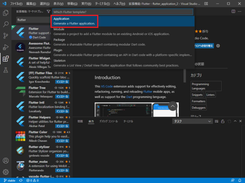Click the Accounts icon in activity bar
245x183 pixels.
pos(6,161)
